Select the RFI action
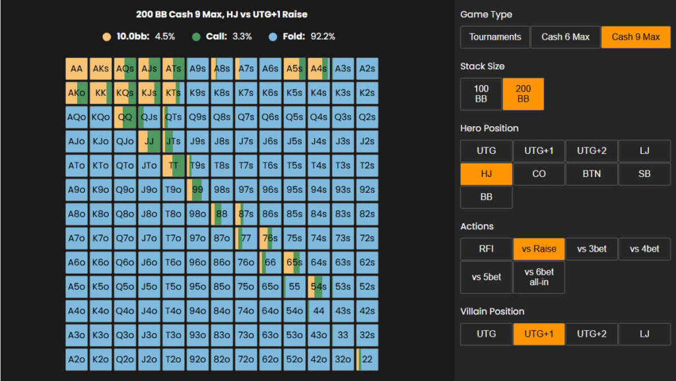The image size is (676, 381). click(x=486, y=249)
